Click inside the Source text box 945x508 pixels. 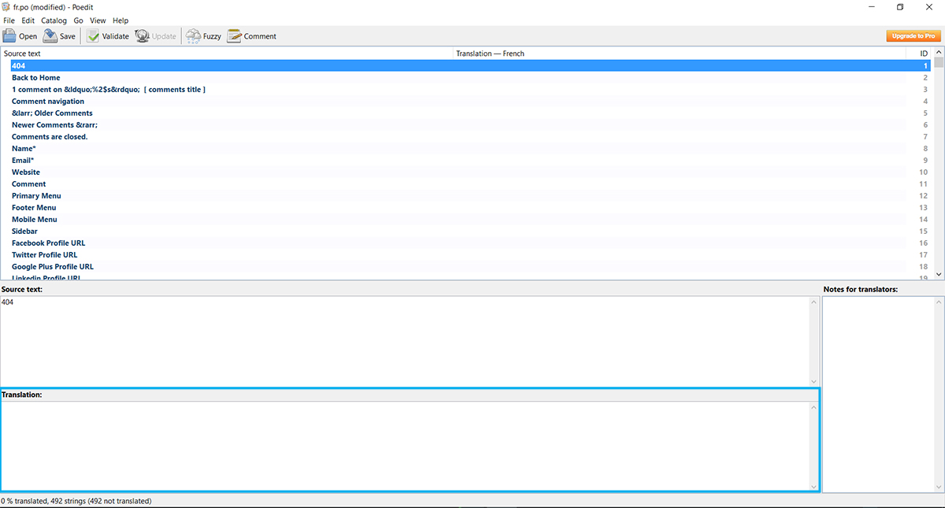pos(405,341)
